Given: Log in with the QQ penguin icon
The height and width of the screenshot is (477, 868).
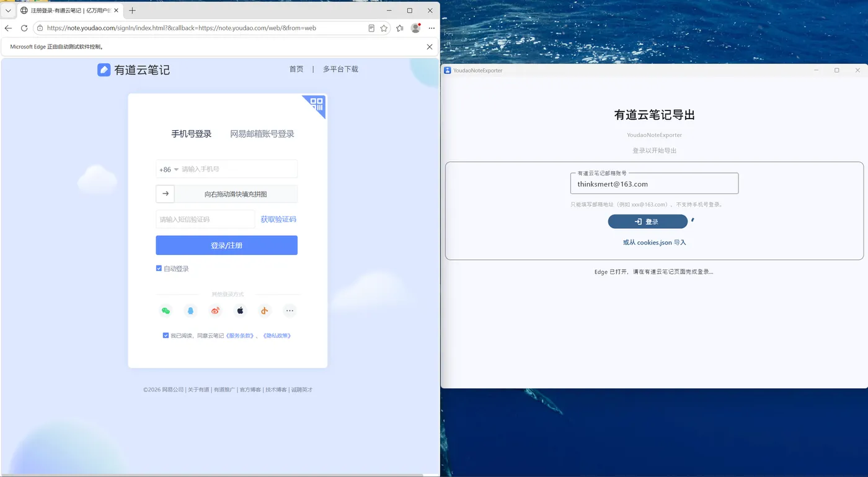Looking at the screenshot, I should (x=190, y=311).
